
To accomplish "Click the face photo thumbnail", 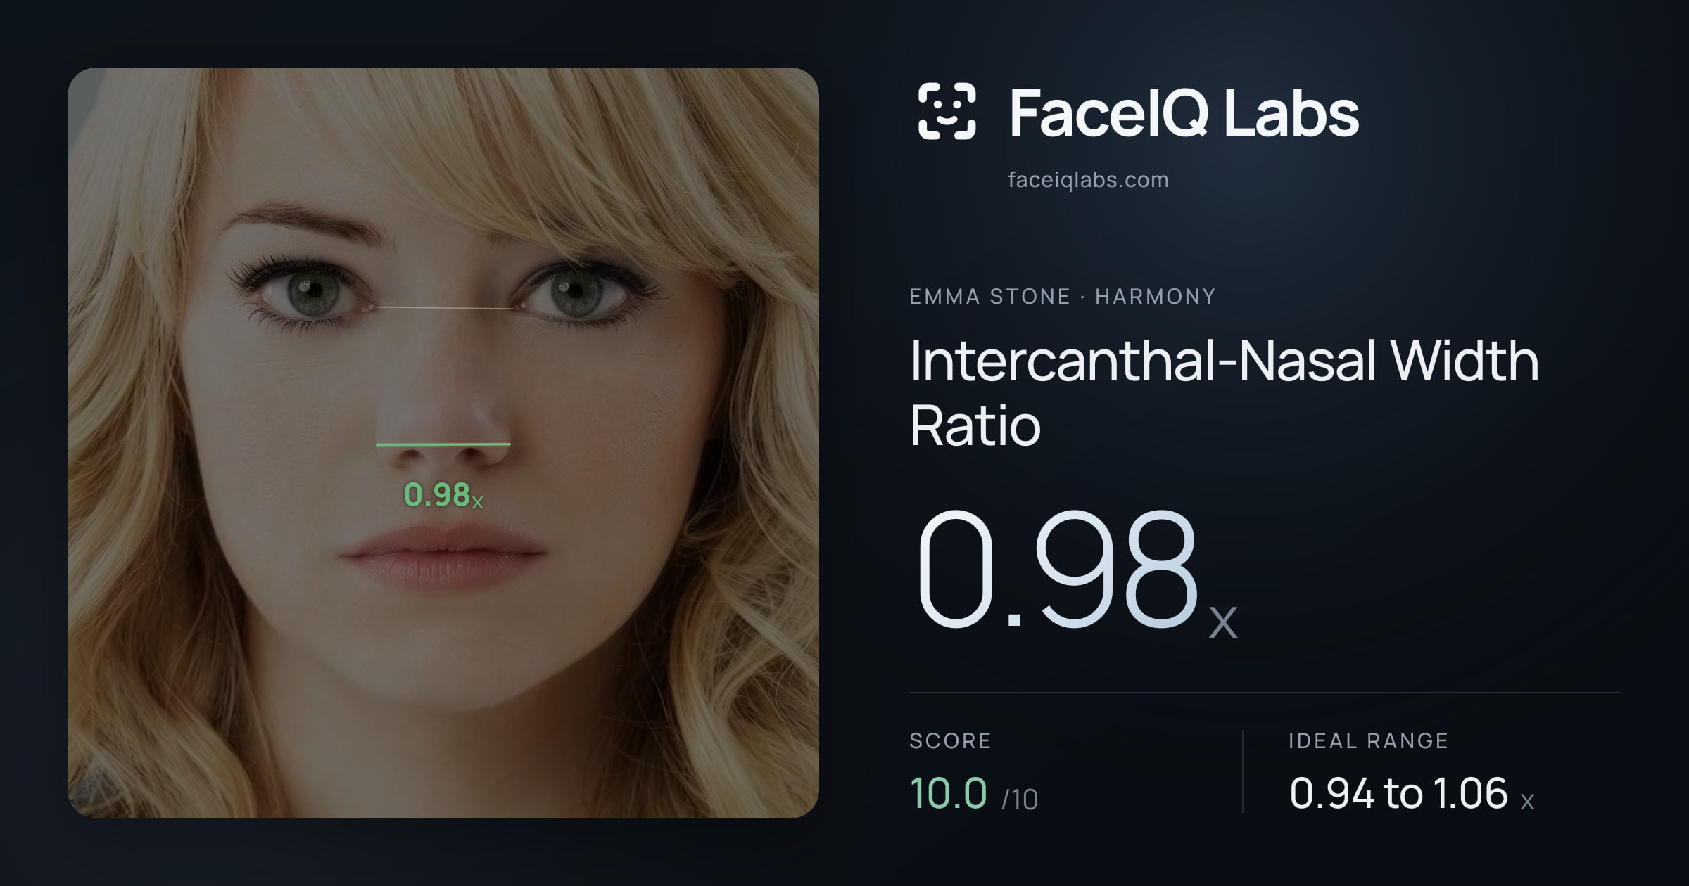I will click(443, 443).
